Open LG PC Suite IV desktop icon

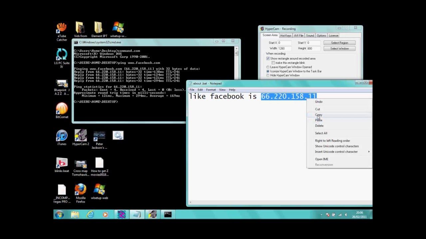(x=62, y=58)
